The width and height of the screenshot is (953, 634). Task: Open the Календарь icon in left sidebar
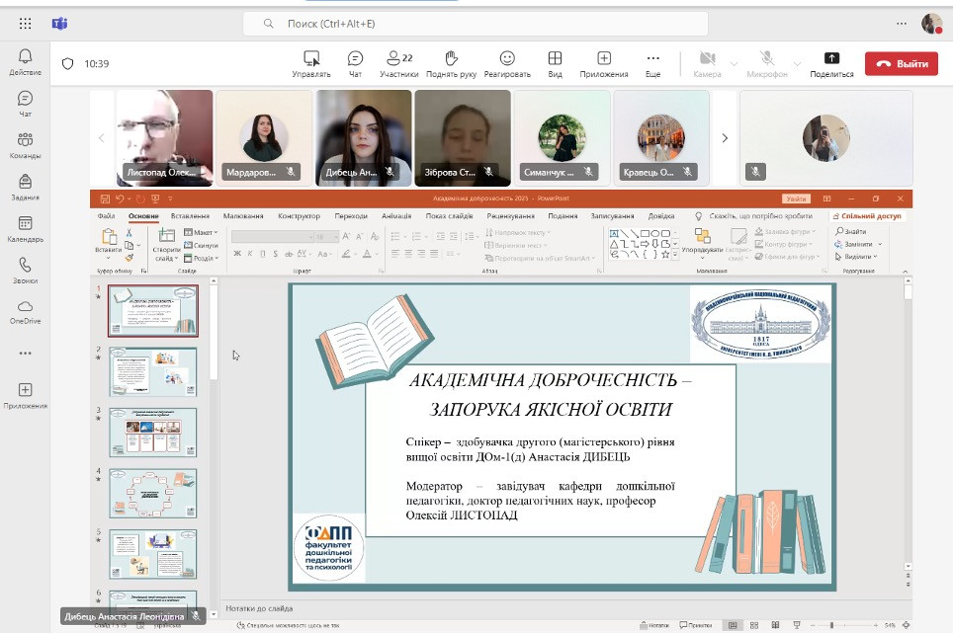pyautogui.click(x=25, y=229)
